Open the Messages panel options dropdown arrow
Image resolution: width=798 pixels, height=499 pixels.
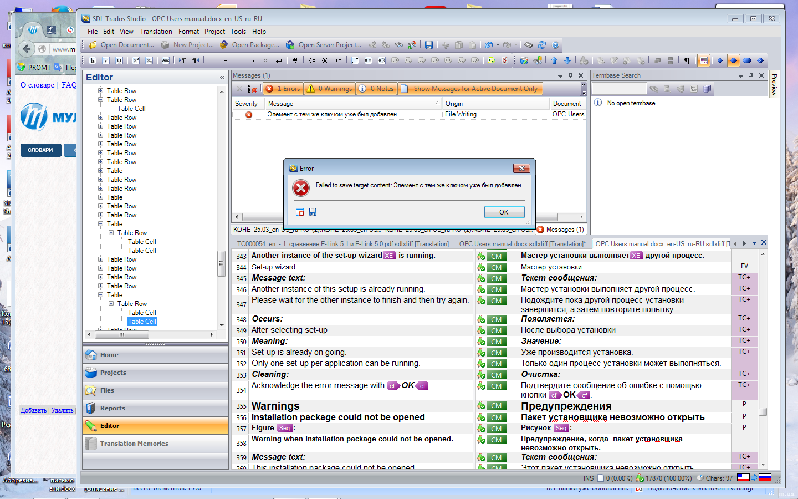pyautogui.click(x=560, y=75)
